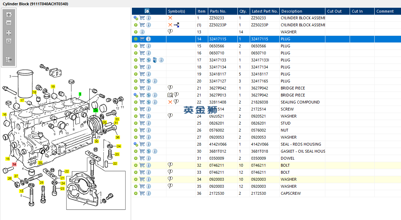The height and width of the screenshot is (220, 401).
Task: Zoom out of the diagram with minus icon
Action: pyautogui.click(x=9, y=23)
